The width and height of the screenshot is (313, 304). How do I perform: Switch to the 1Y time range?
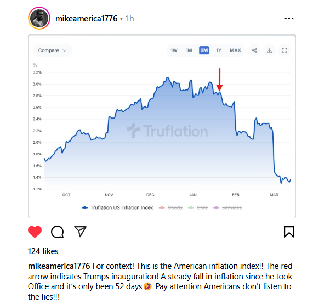219,50
